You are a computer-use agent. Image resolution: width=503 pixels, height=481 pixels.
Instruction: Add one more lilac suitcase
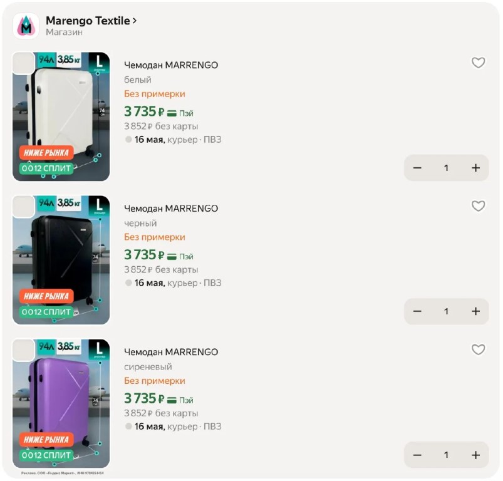point(475,455)
